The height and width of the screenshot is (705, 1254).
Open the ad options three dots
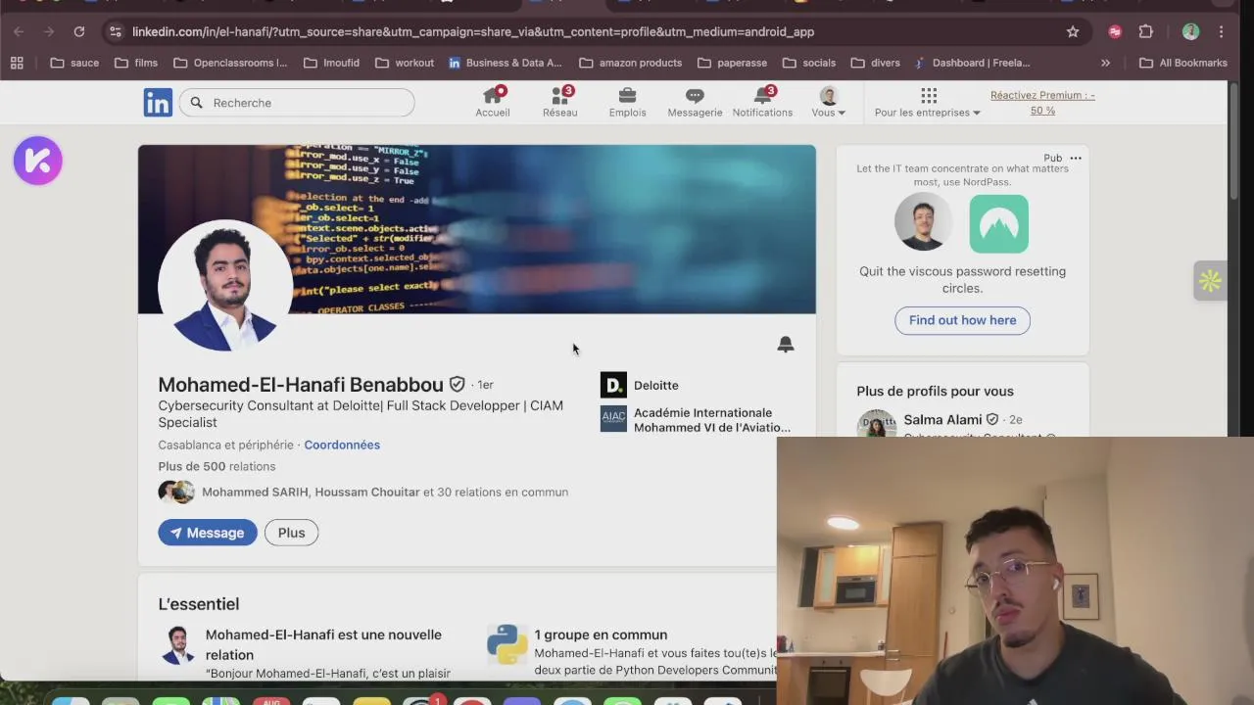click(x=1076, y=158)
